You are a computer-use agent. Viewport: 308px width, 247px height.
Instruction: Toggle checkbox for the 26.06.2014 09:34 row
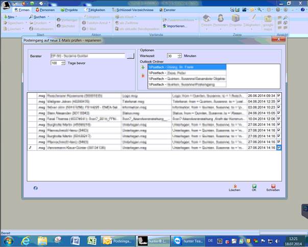[278, 95]
